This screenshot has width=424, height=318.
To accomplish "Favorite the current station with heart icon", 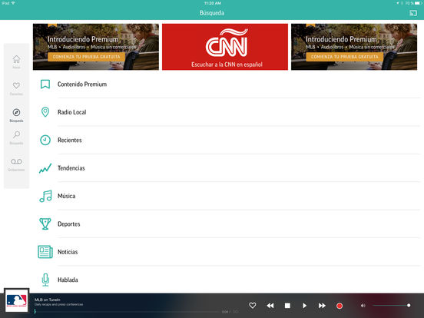I will pos(252,305).
